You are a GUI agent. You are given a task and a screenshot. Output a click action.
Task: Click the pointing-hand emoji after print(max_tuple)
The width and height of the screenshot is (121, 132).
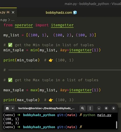(51, 100)
